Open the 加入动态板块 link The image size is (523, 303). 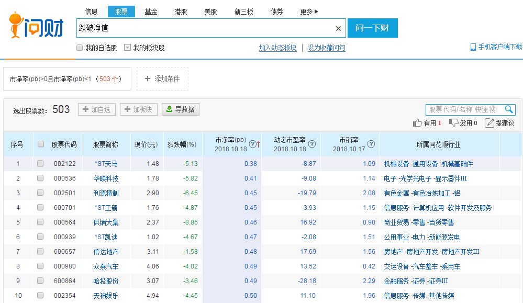pyautogui.click(x=277, y=48)
